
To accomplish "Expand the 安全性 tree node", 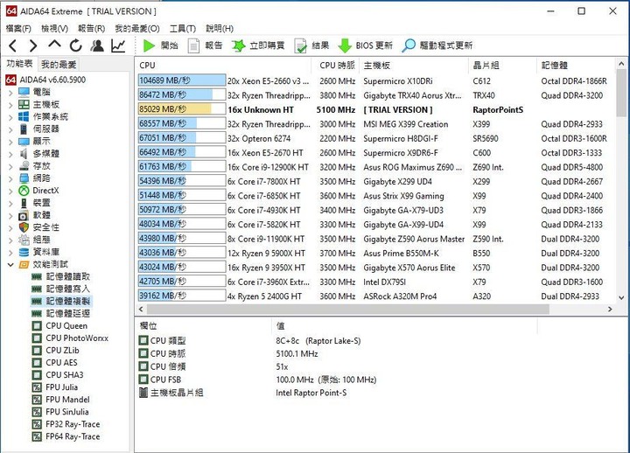I will pos(10,227).
